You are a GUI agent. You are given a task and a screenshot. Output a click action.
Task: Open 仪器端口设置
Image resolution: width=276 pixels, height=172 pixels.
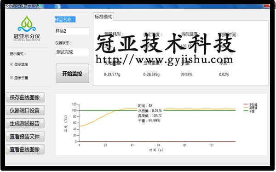click(25, 110)
